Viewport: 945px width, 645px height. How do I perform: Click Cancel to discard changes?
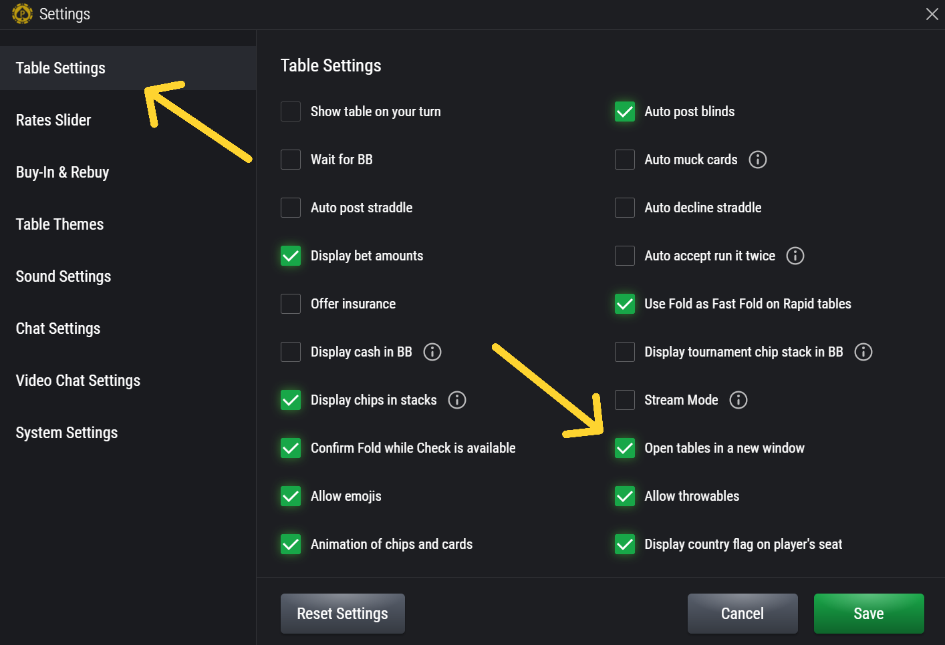[742, 614]
